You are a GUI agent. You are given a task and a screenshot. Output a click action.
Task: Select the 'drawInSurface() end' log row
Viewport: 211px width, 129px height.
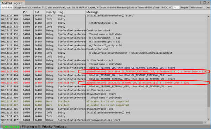pos(104,109)
